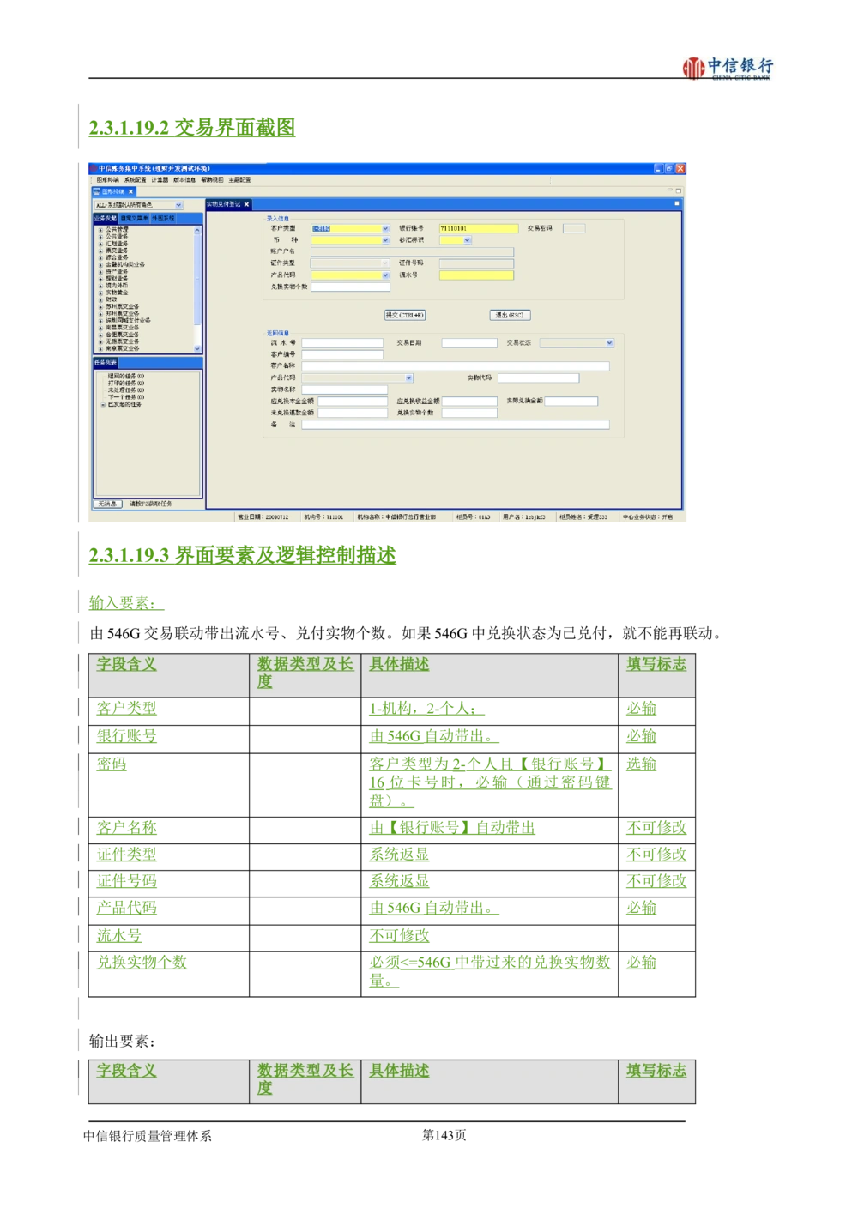Open the 客户类型 dropdown

[385, 229]
